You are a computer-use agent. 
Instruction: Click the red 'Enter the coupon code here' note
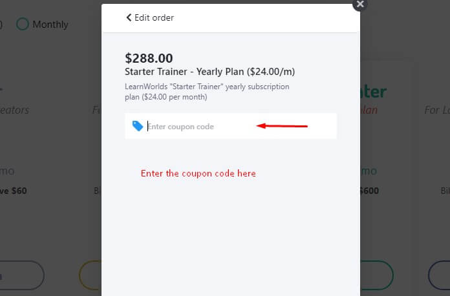click(x=198, y=173)
